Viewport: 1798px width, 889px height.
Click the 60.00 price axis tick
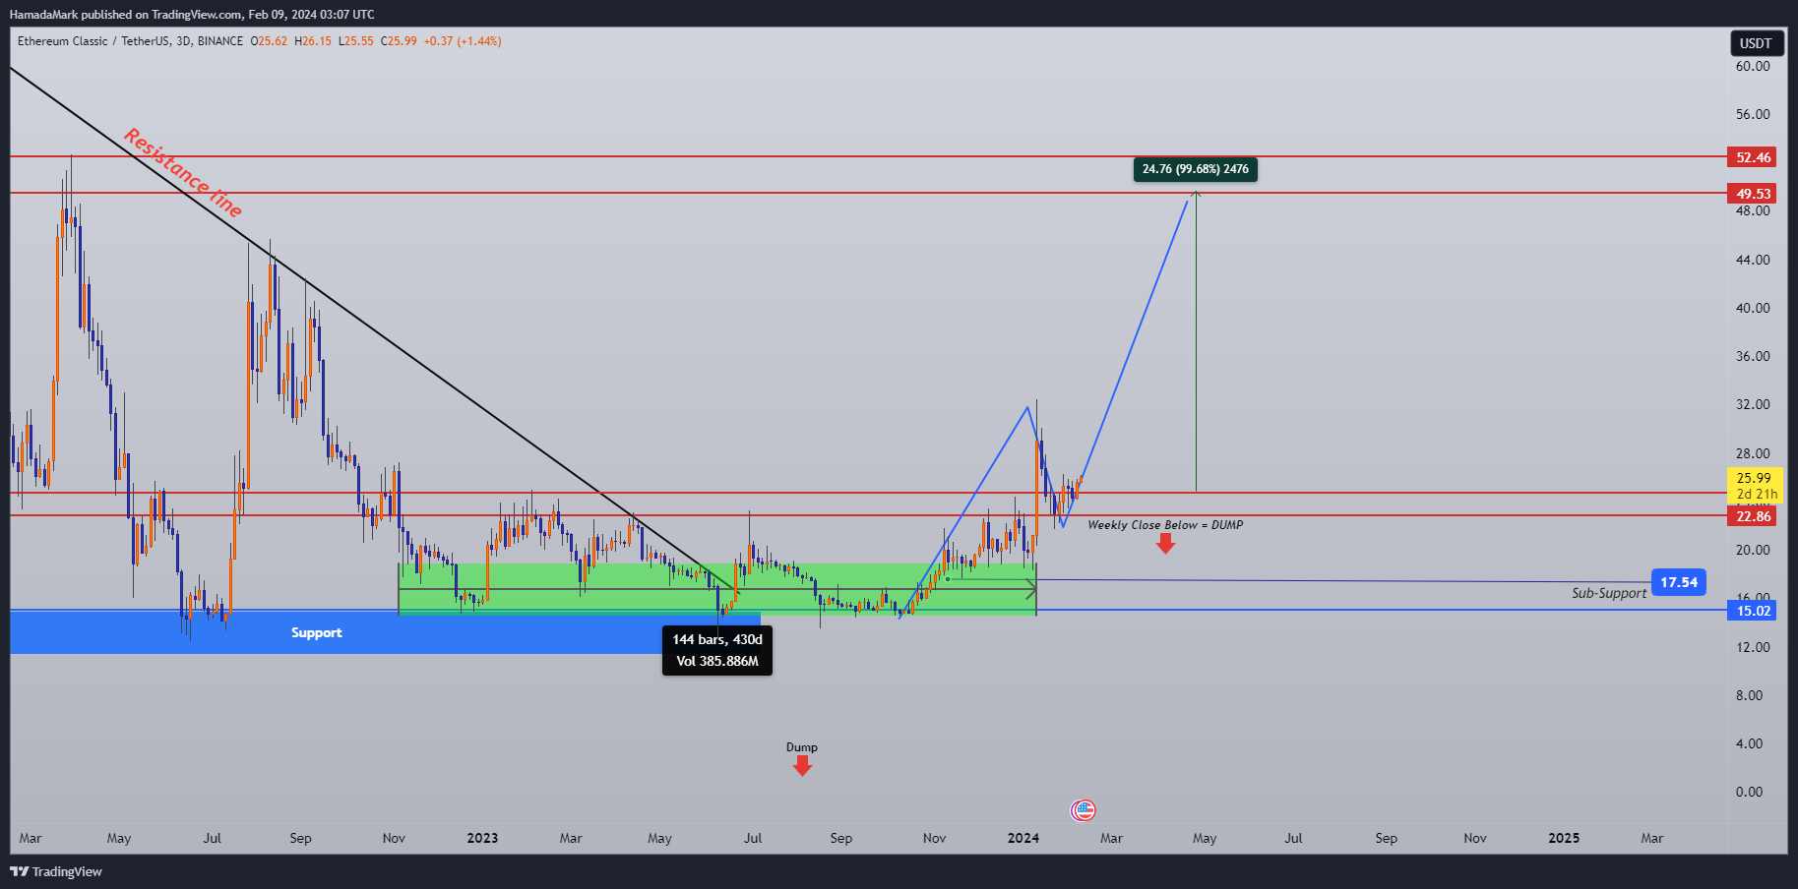[1753, 66]
